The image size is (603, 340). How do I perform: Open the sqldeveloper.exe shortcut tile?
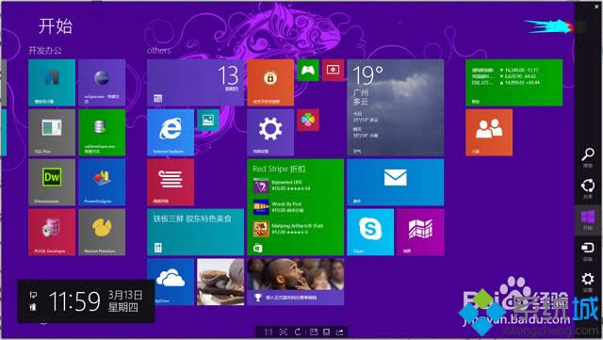(102, 133)
